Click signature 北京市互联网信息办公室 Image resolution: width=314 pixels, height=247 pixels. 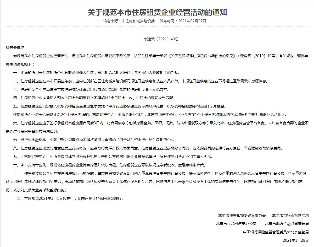(x=236, y=224)
